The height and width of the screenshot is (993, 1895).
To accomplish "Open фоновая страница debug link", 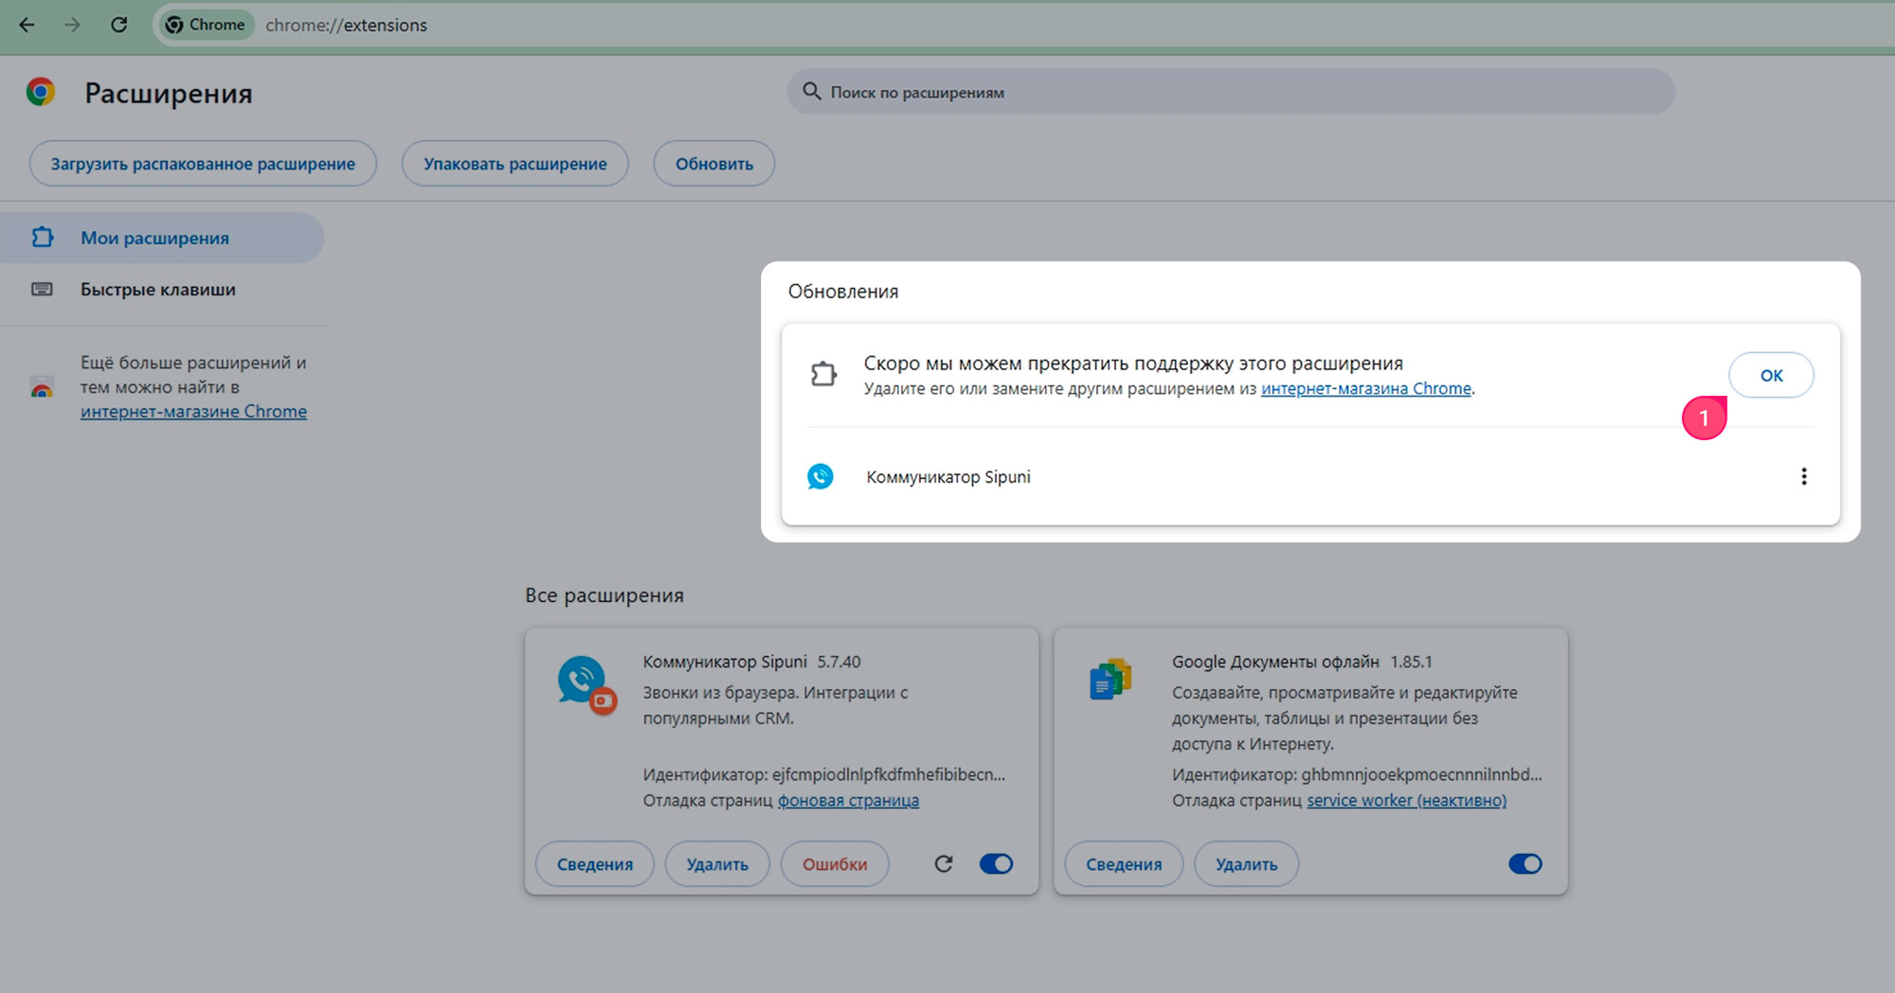I will click(x=848, y=801).
